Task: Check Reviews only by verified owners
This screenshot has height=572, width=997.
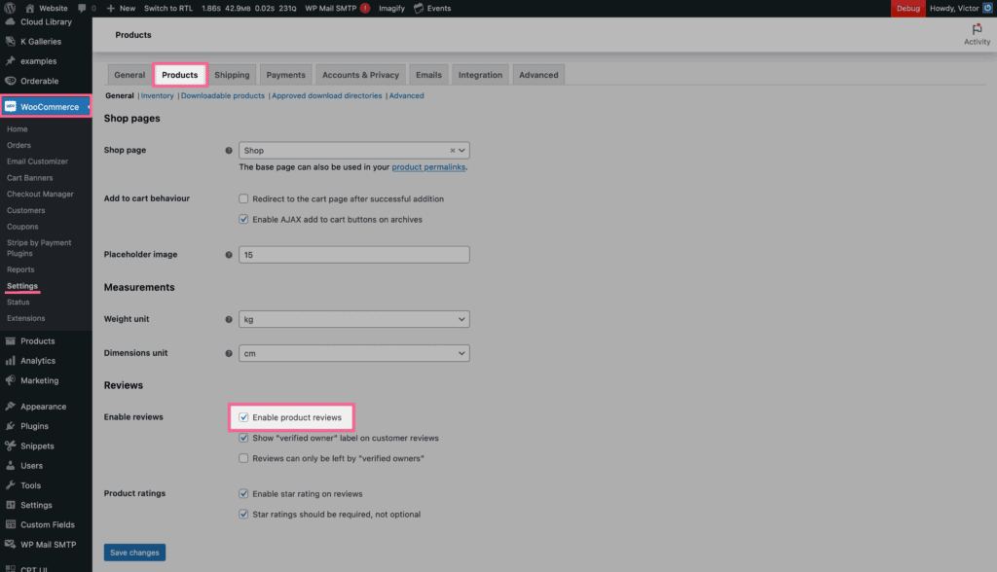Action: click(243, 458)
